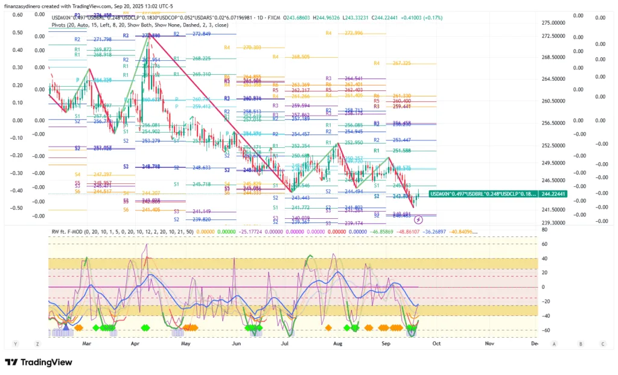Image resolution: width=618 pixels, height=375 pixels.
Task: Click the indicator value -25.17724
Action: (250, 232)
